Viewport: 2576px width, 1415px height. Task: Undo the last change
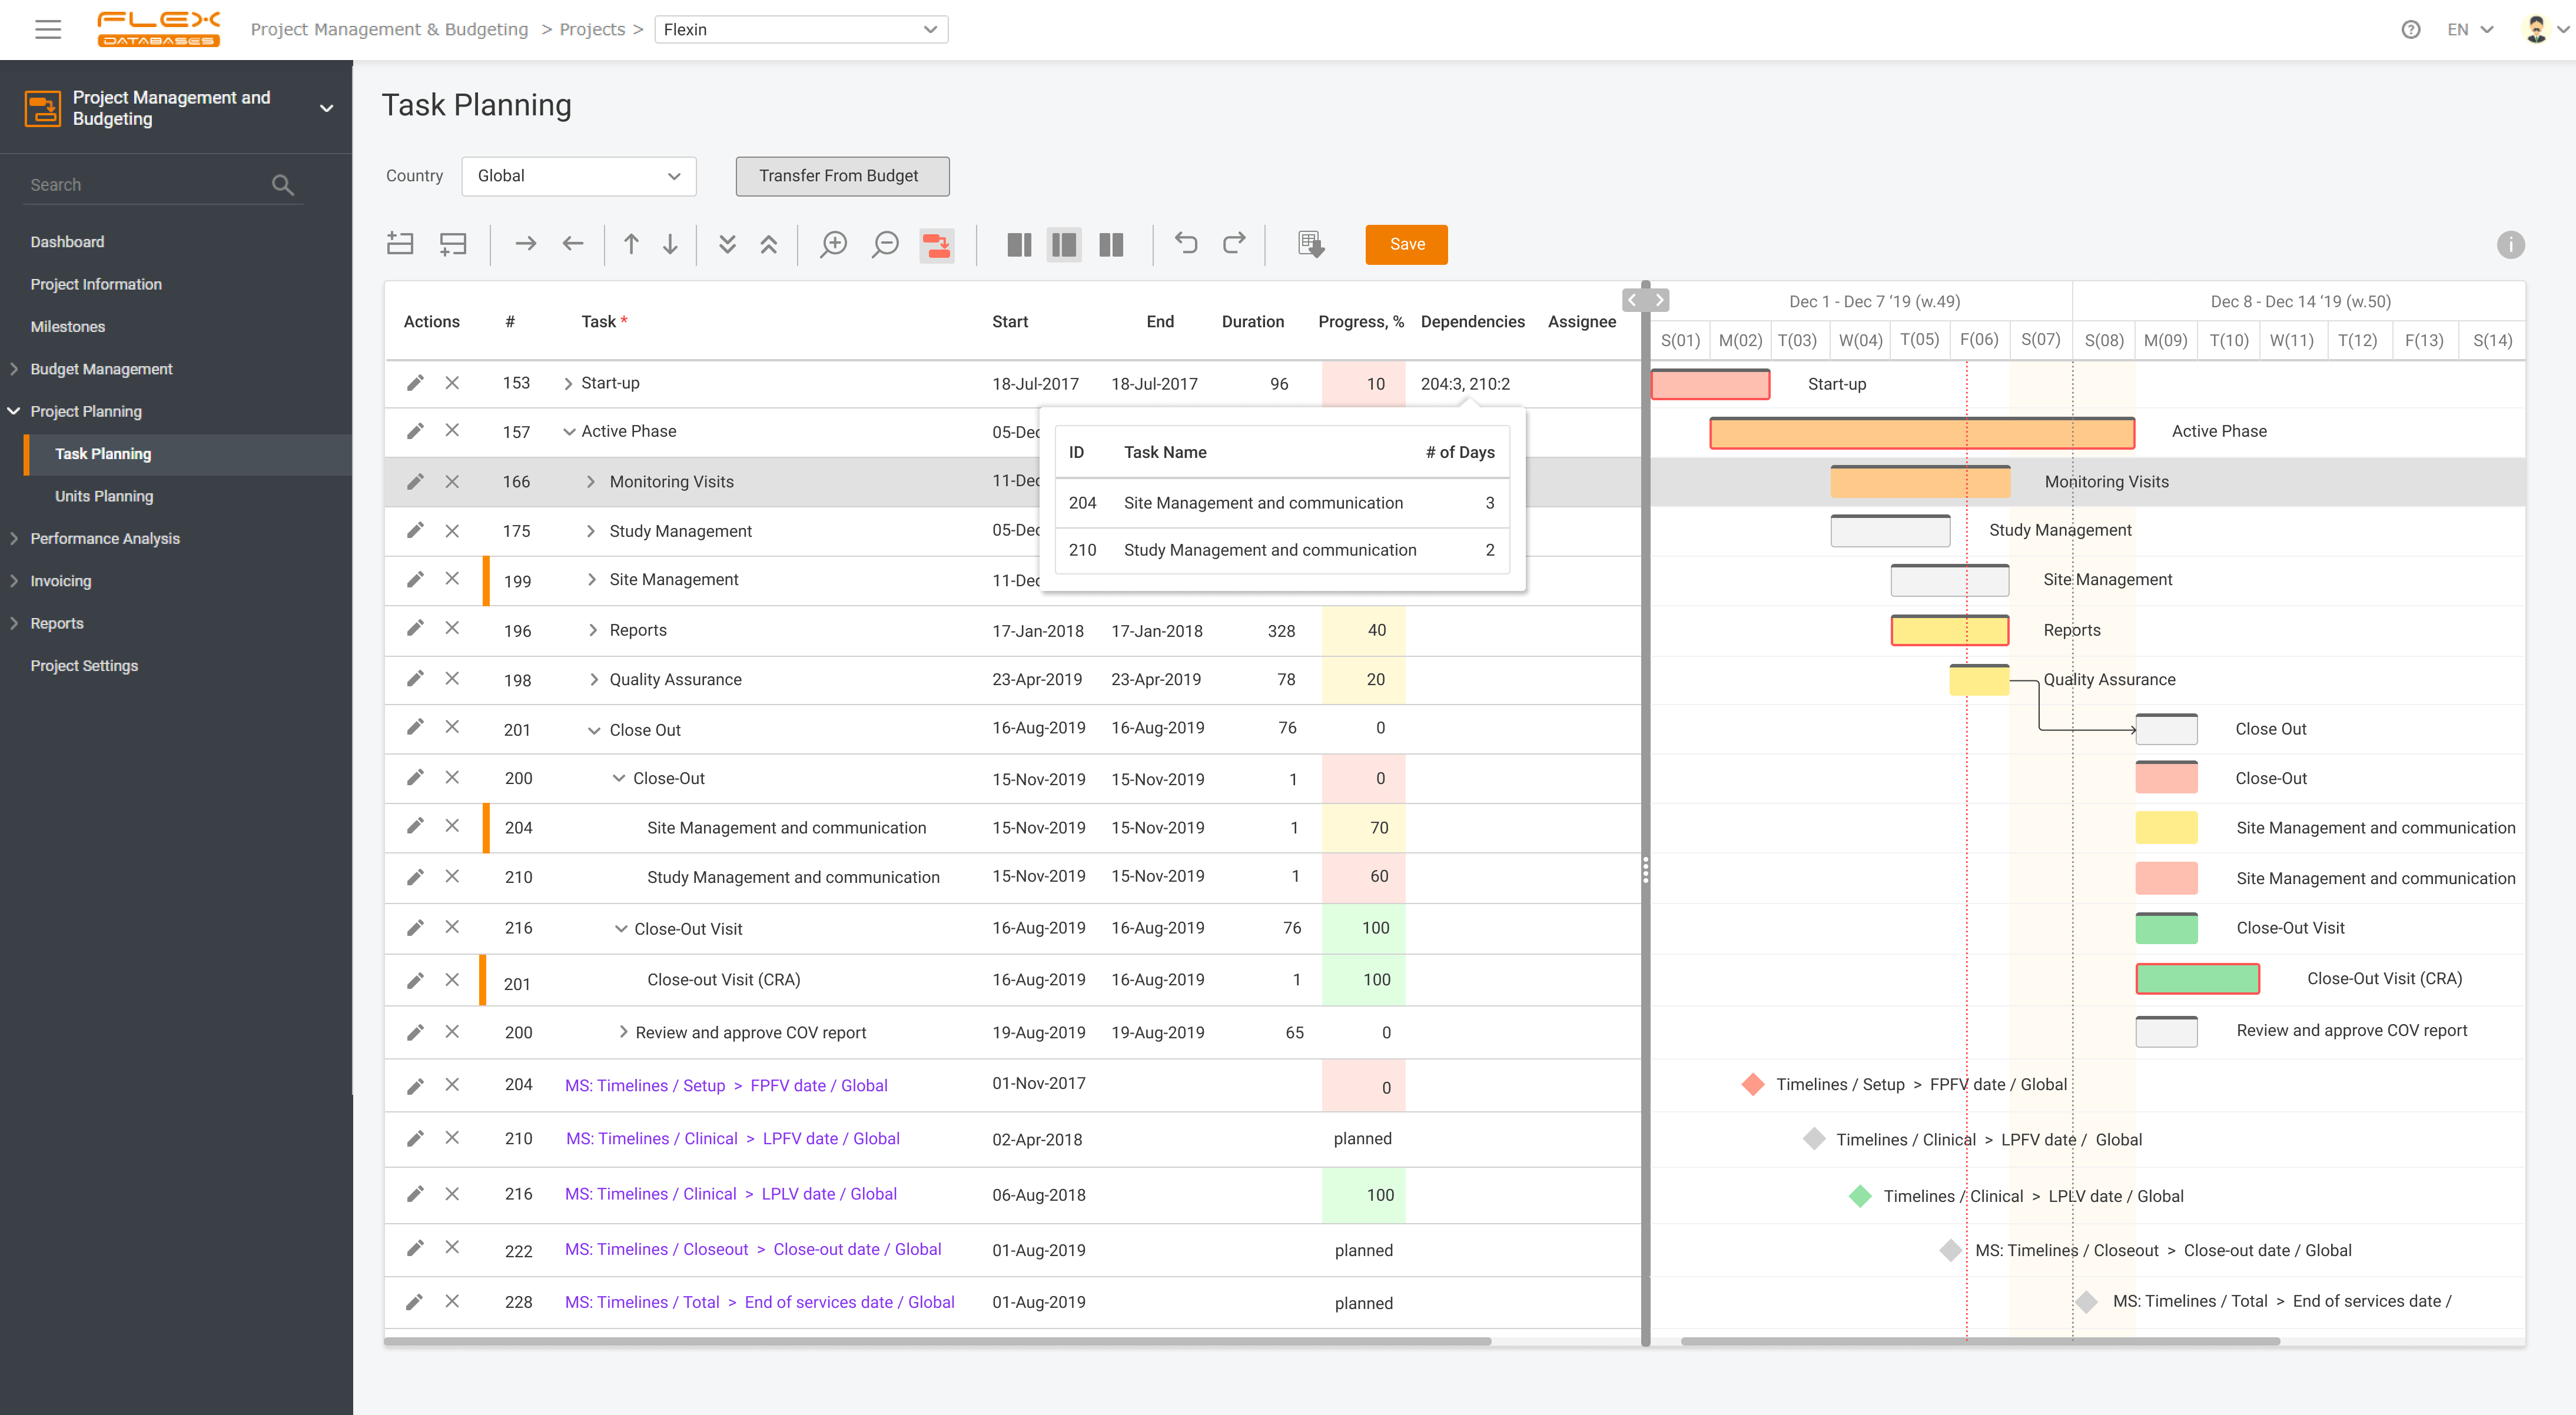pos(1186,244)
